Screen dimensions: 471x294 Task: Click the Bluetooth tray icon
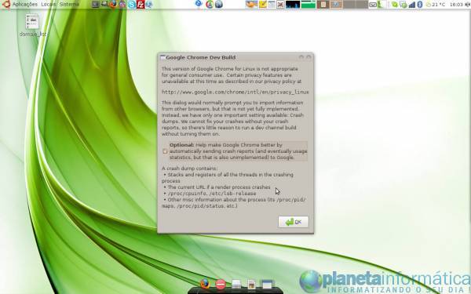[x=420, y=4]
